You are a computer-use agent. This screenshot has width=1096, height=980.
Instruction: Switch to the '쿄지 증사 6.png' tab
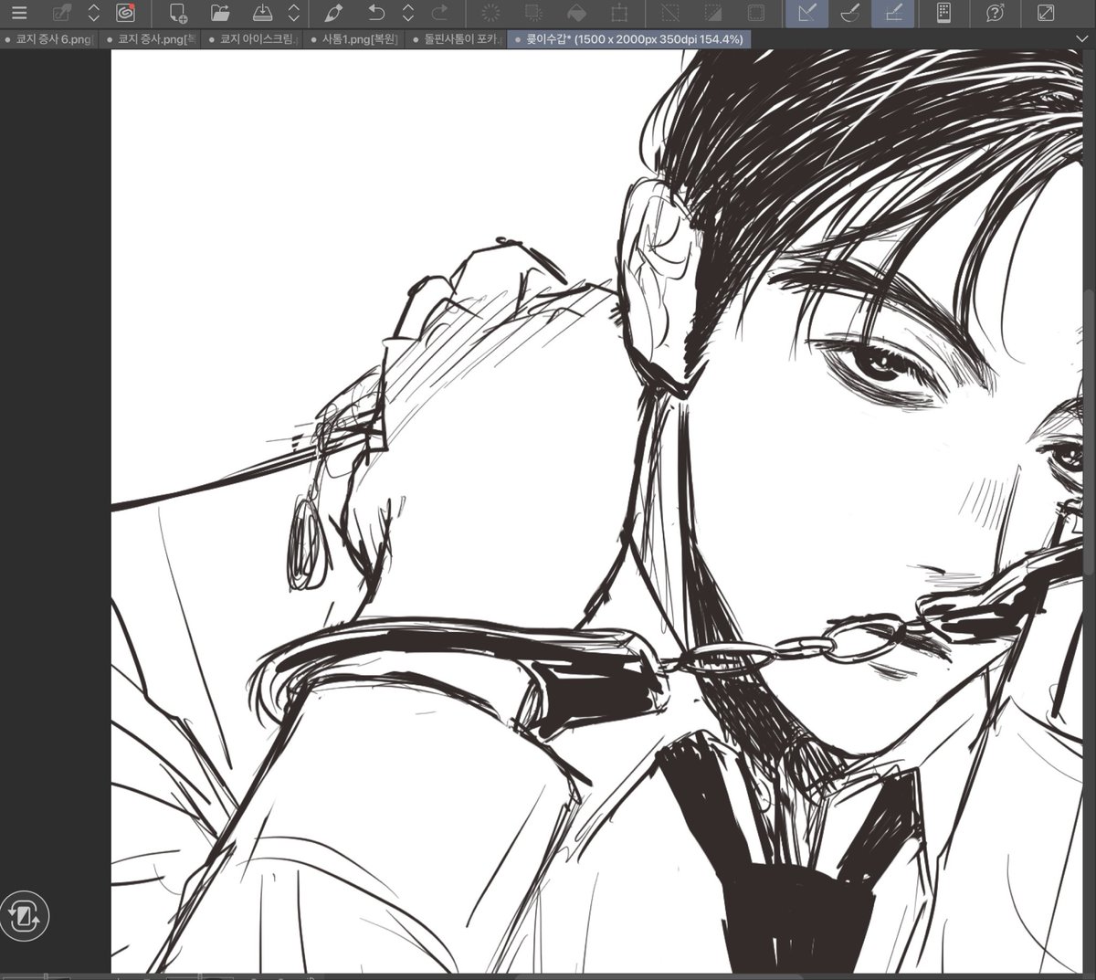point(50,39)
